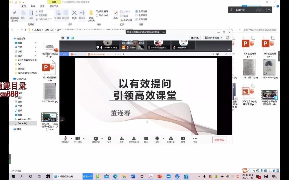Open the Invite (邀请) participants icon
Screen dimensions: 289x180
[121, 139]
